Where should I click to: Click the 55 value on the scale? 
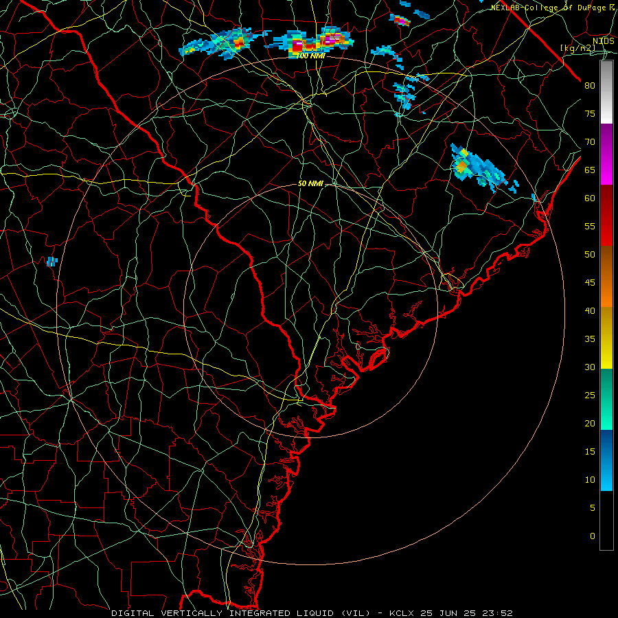point(590,226)
